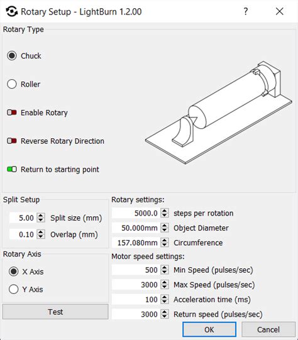The image size is (298, 340).
Task: Toggle Reverse Rotary Direction switch
Action: 12,141
